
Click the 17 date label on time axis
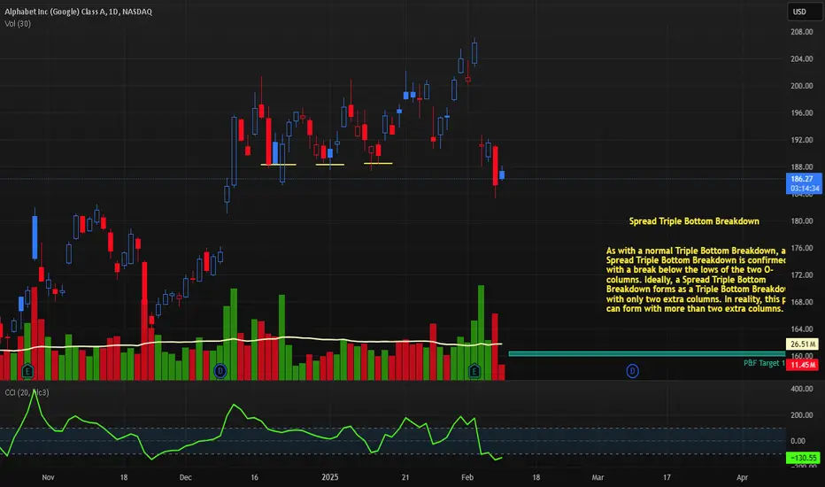667,477
